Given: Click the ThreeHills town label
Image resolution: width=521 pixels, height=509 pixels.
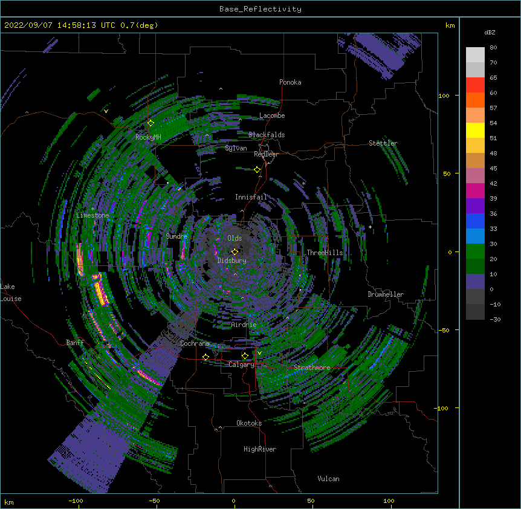Looking at the screenshot, I should [325, 253].
